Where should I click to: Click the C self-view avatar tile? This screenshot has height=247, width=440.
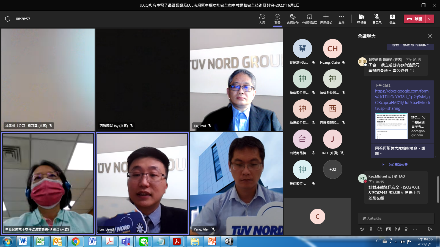tap(318, 217)
